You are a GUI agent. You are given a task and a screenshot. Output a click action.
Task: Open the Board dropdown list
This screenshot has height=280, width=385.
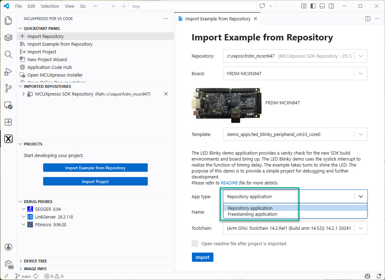361,74
